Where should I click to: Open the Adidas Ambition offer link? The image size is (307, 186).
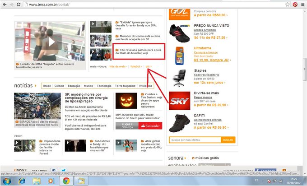(205, 30)
